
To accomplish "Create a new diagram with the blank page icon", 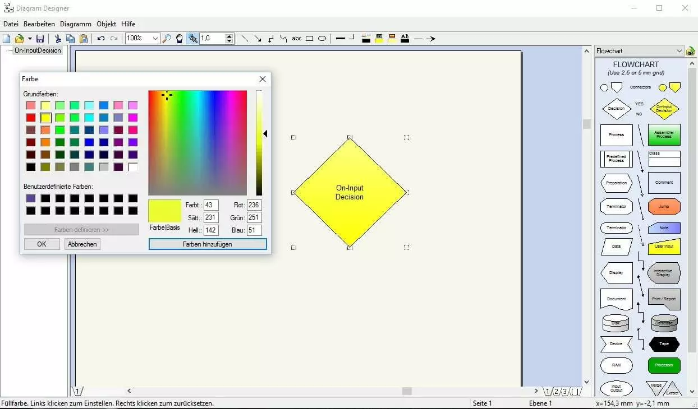I will click(x=7, y=39).
